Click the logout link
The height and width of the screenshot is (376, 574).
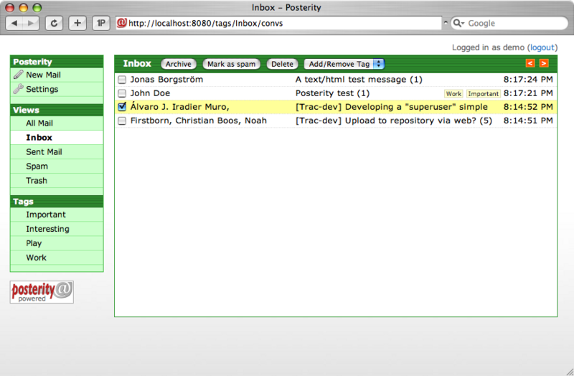[542, 47]
